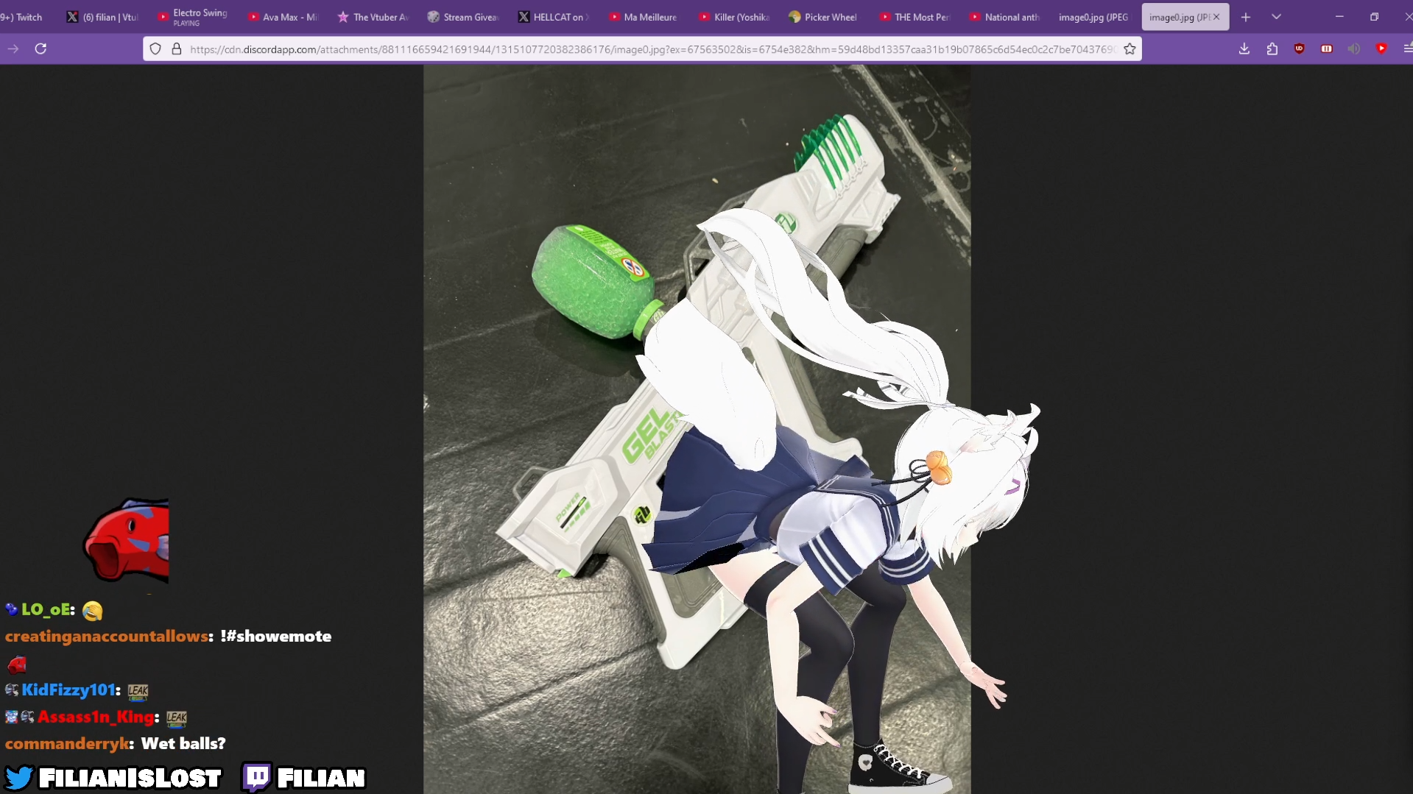Select the HELLCAT on X tab
This screenshot has width=1413, height=794.
pyautogui.click(x=554, y=17)
